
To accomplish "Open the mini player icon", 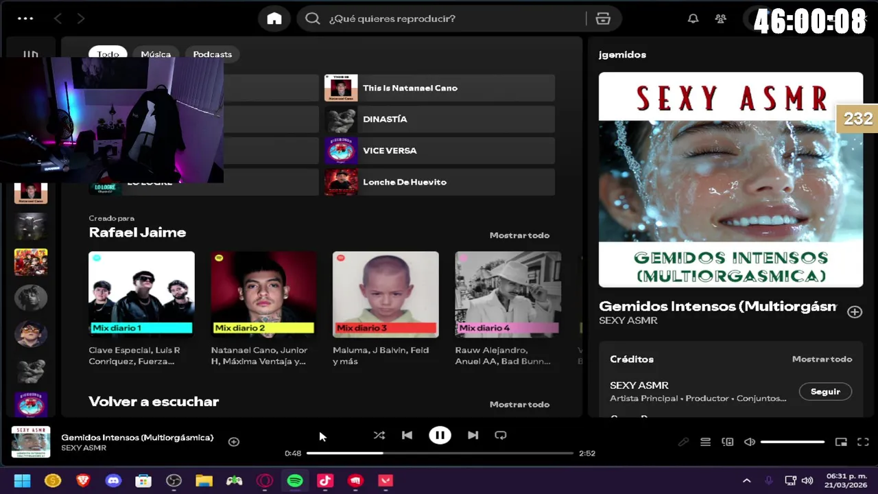I will pyautogui.click(x=841, y=442).
